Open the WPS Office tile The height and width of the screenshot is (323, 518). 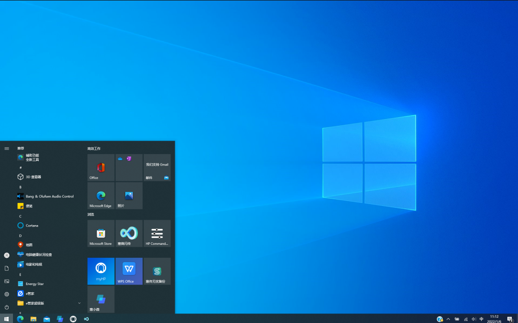point(129,271)
